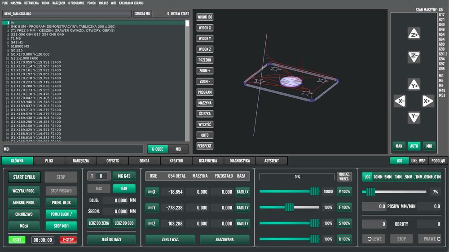Jog Y- arrow button
This screenshot has width=449, height=252.
tap(414, 117)
